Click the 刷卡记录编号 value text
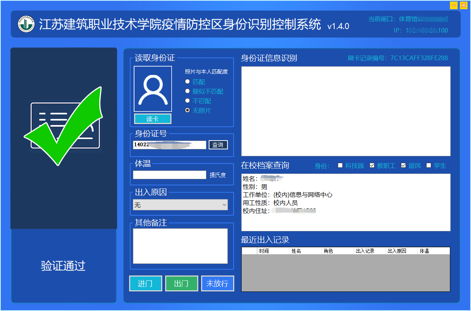The width and height of the screenshot is (471, 311). click(419, 58)
